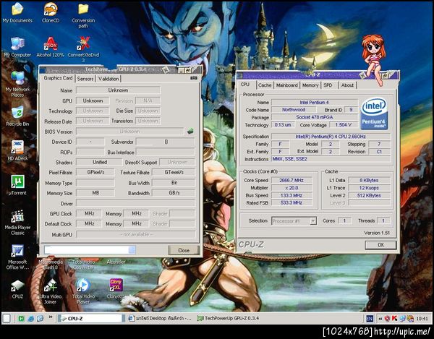The height and width of the screenshot is (339, 434).
Task: Open the Internet Explorer quick launch icon
Action: click(30, 319)
